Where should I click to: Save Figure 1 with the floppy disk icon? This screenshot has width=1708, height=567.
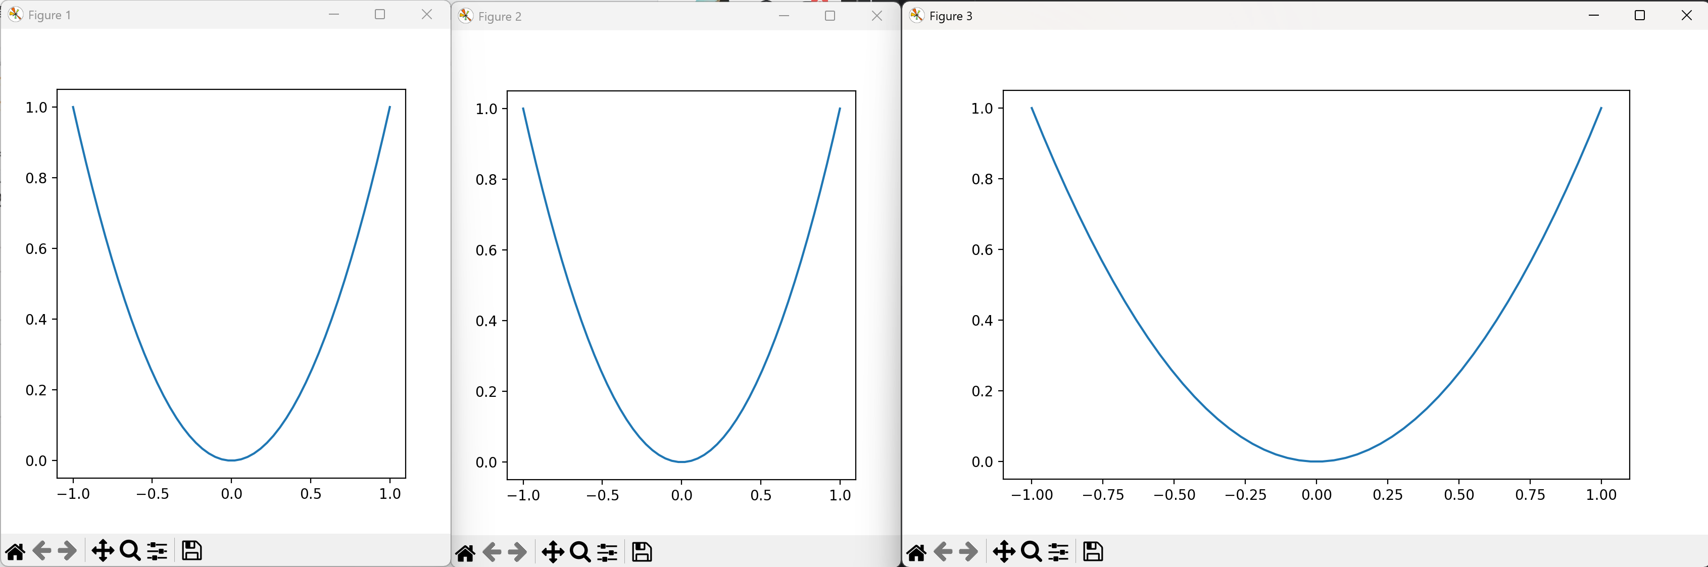point(191,550)
